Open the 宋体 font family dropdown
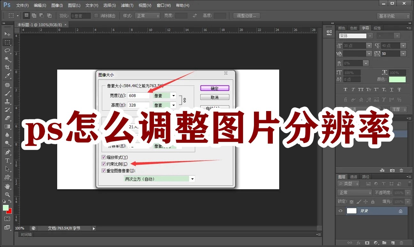This screenshot has height=247, width=414. tap(370, 36)
